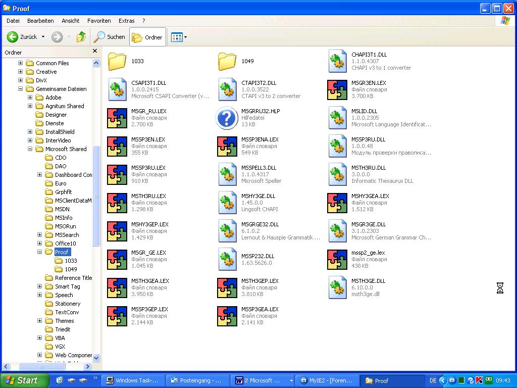Collapse the Gemeinsame Dateien node
This screenshot has height=388, width=517.
[x=20, y=88]
